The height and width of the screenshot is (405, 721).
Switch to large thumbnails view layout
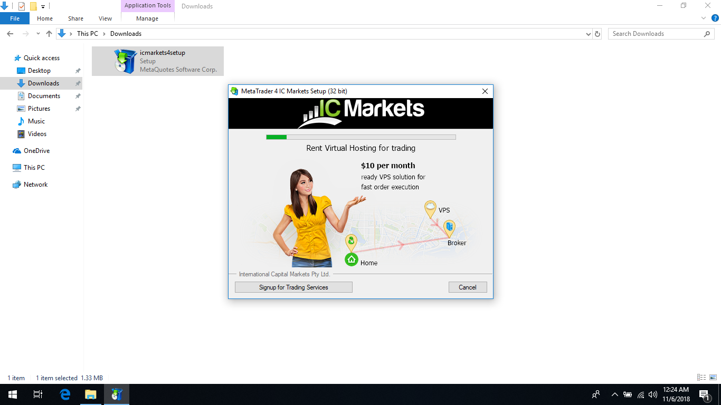(x=713, y=378)
